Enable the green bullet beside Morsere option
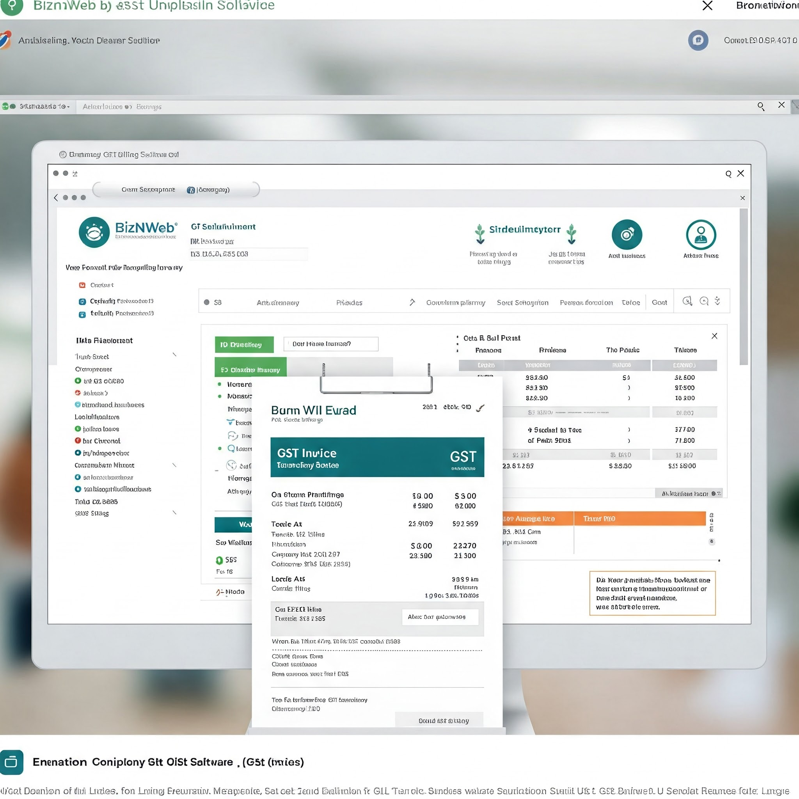 (220, 384)
